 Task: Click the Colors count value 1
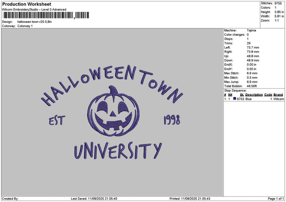276,8
